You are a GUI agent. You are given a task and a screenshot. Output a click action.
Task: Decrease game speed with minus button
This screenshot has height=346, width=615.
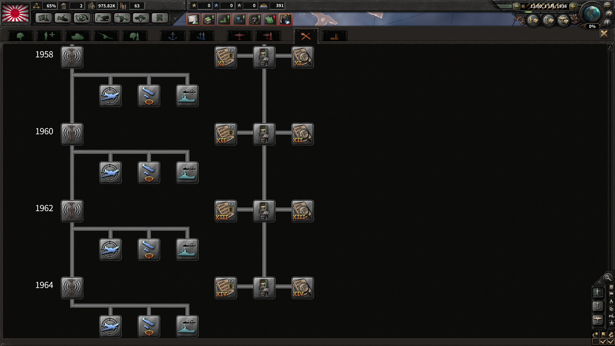point(516,6)
